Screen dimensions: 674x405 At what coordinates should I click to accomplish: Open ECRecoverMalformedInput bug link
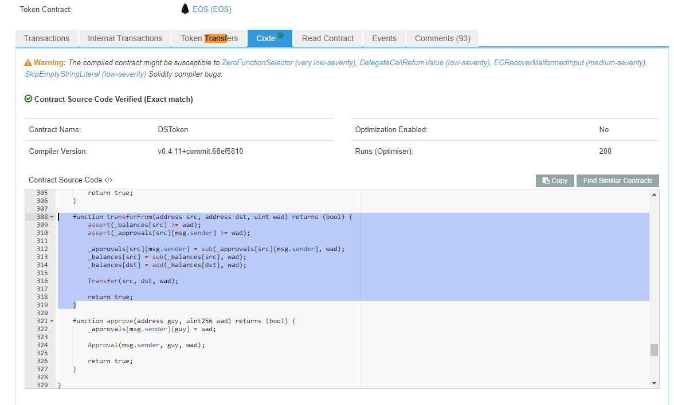pos(570,63)
